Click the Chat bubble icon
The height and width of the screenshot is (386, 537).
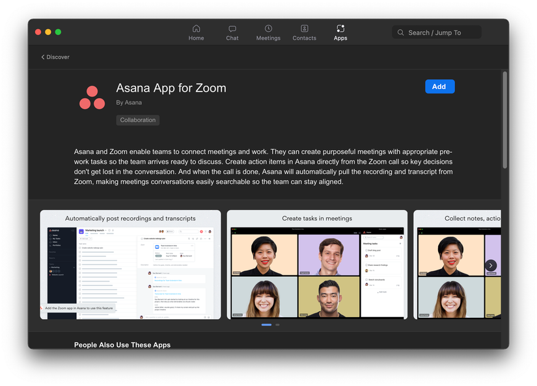pos(232,29)
